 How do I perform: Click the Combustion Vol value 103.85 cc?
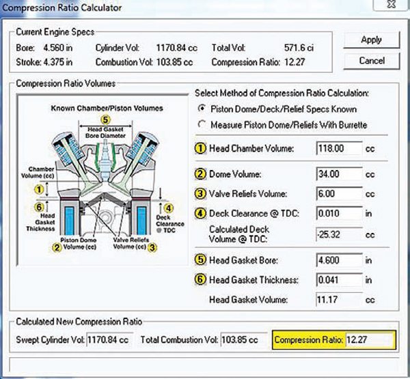pyautogui.click(x=174, y=62)
